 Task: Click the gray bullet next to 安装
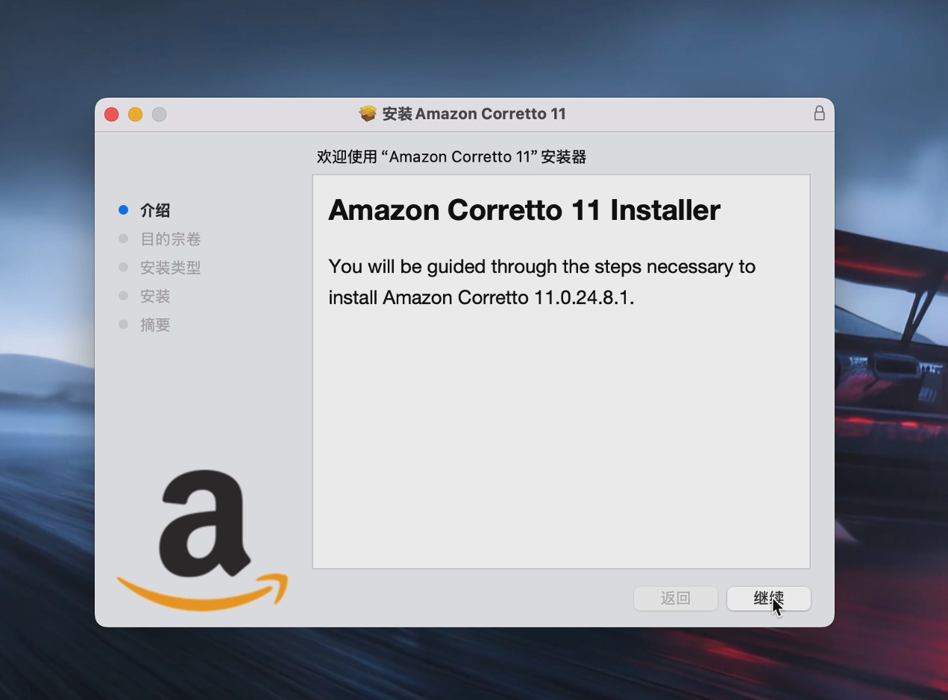tap(124, 296)
